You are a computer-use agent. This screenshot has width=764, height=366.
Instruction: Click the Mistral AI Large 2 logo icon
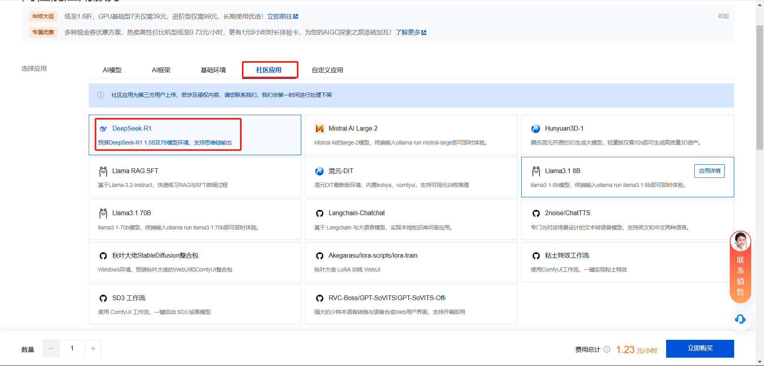coord(320,129)
